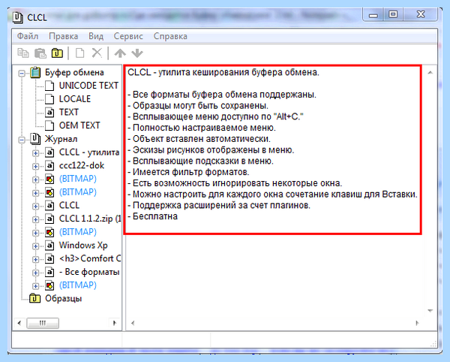Click the history icon beside Журнал
Image resolution: width=450 pixels, height=362 pixels.
coord(35,139)
